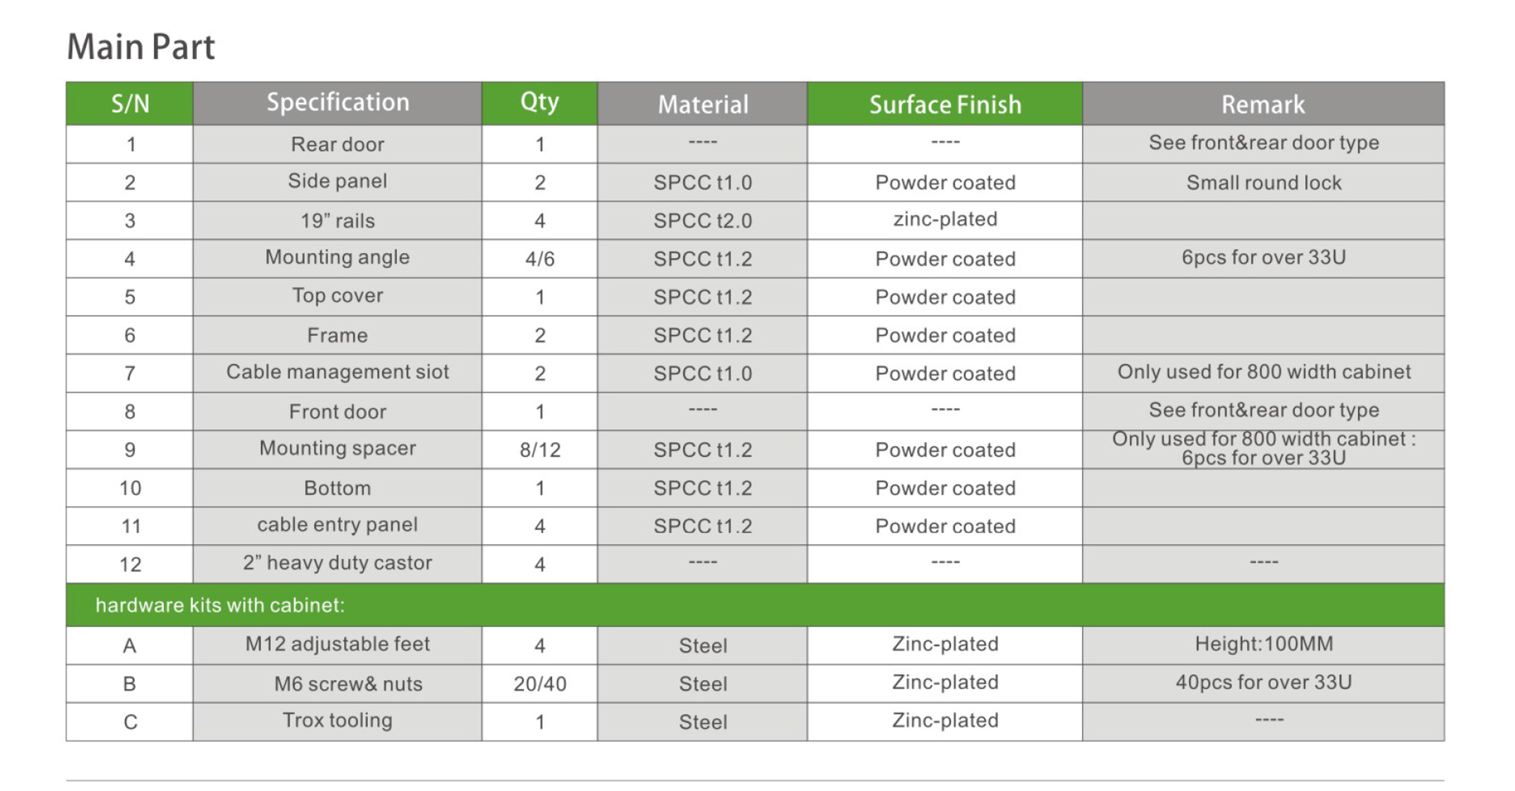The height and width of the screenshot is (791, 1515).
Task: Select the Specification column header
Action: (x=337, y=103)
